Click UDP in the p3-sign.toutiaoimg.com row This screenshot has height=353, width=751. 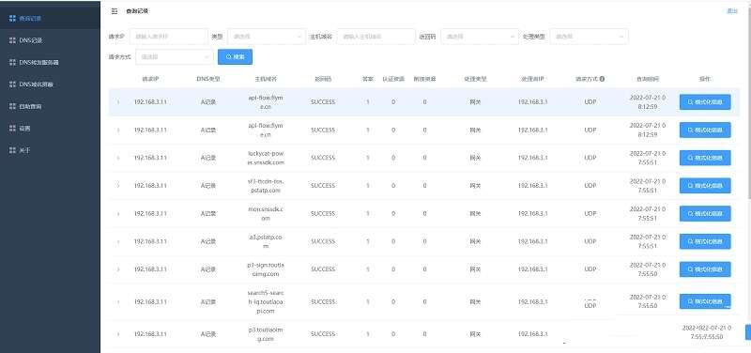(x=590, y=269)
